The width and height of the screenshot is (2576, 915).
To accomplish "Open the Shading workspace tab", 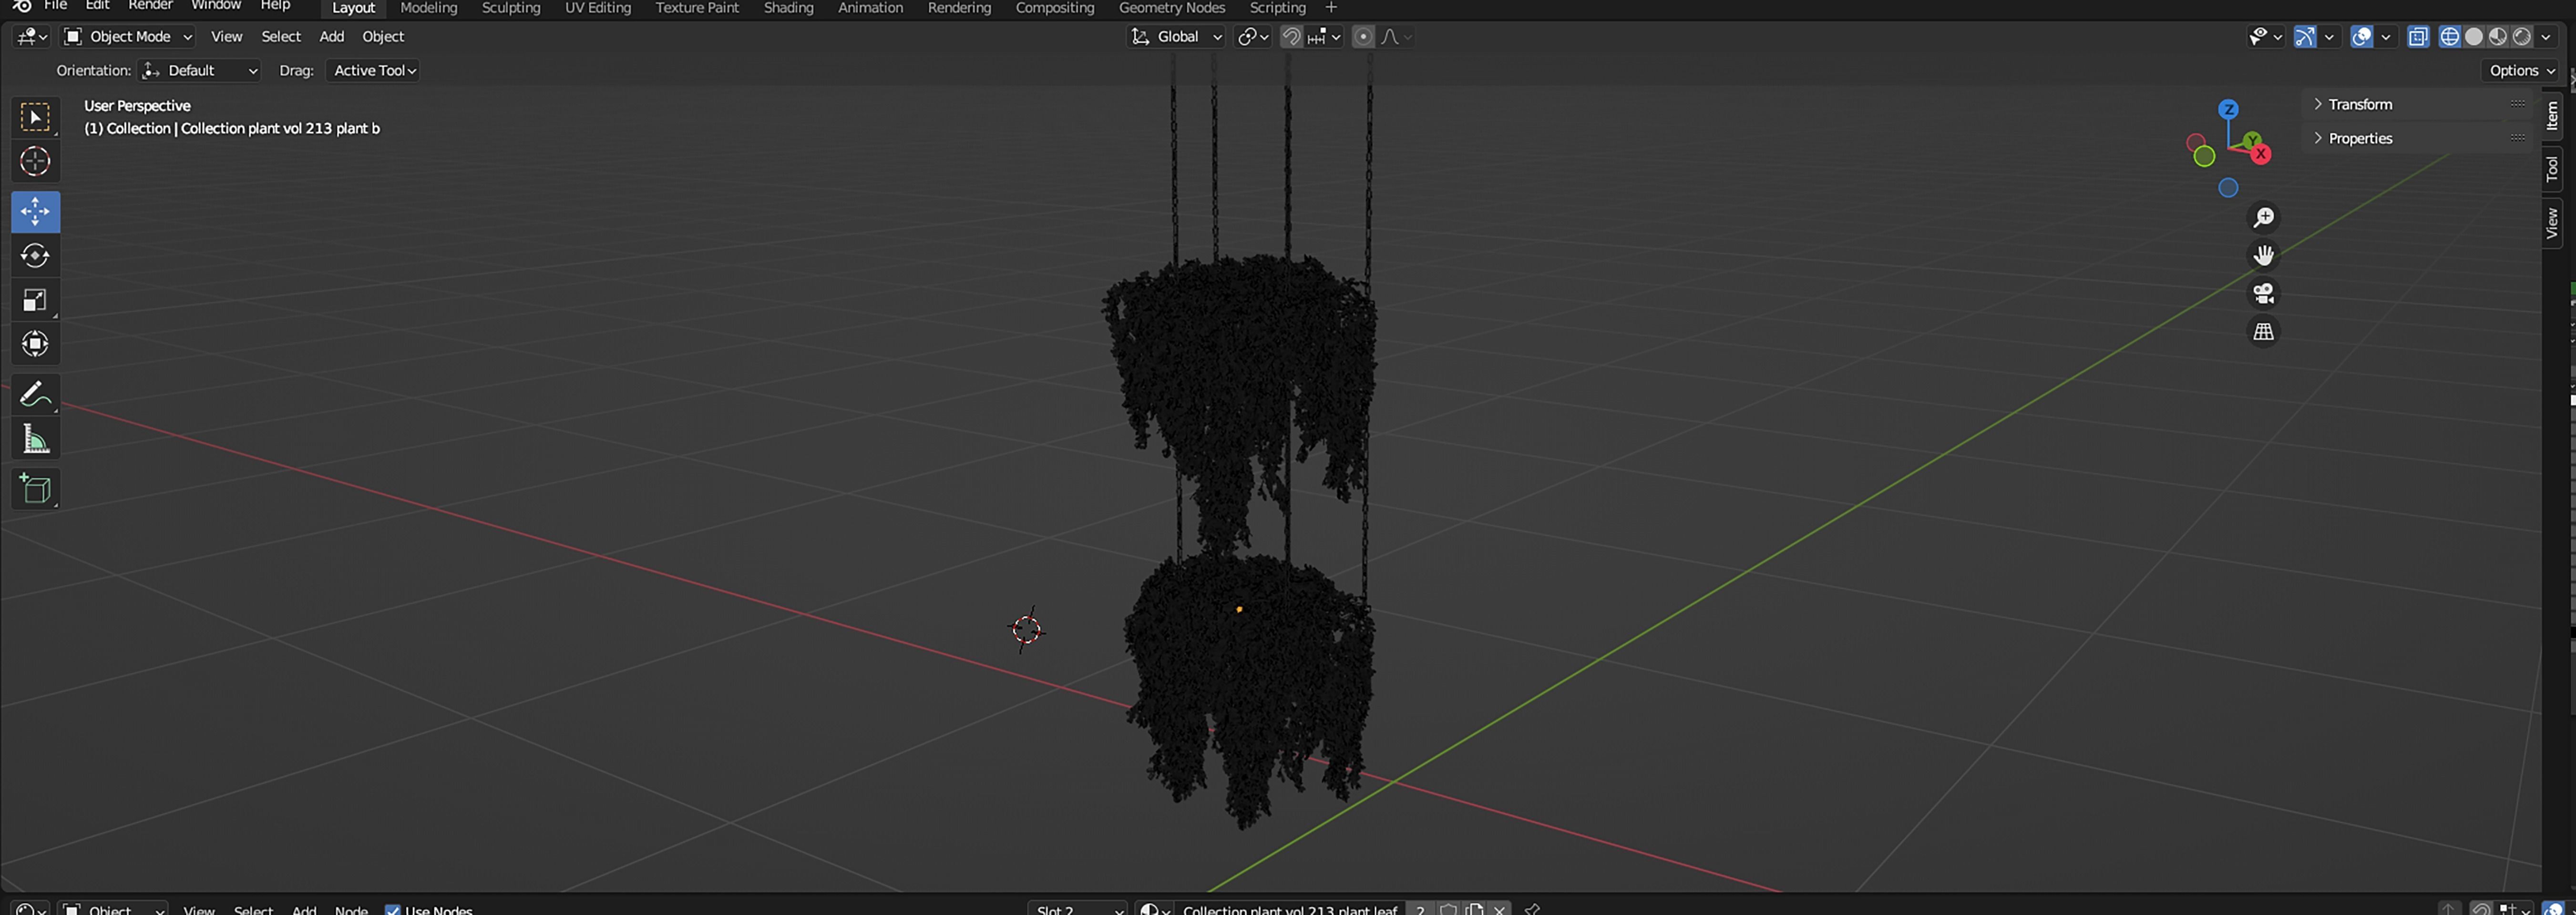I will (789, 8).
